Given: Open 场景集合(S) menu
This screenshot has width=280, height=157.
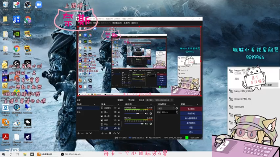Looking at the screenshot, I should tap(117, 23).
